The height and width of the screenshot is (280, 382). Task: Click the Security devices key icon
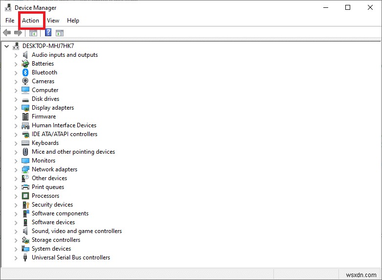coord(25,205)
